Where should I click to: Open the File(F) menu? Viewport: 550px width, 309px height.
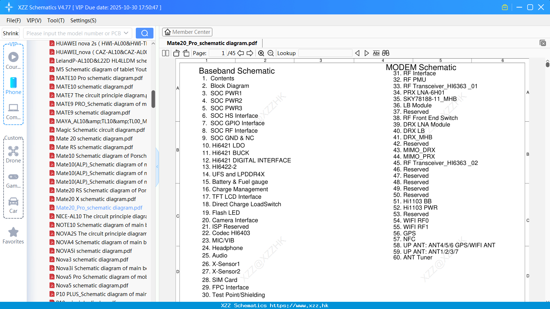click(14, 21)
